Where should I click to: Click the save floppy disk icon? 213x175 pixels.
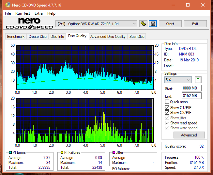pos(153,24)
